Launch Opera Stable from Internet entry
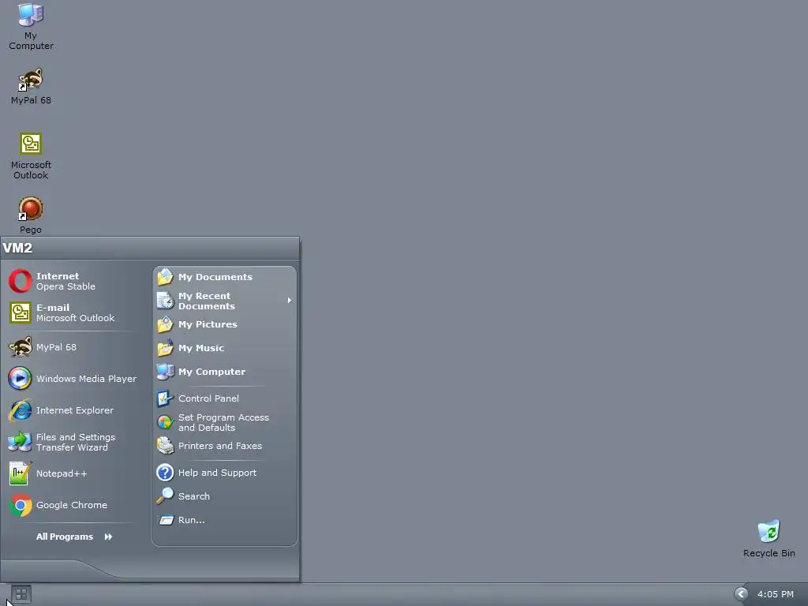This screenshot has height=606, width=808. point(72,282)
